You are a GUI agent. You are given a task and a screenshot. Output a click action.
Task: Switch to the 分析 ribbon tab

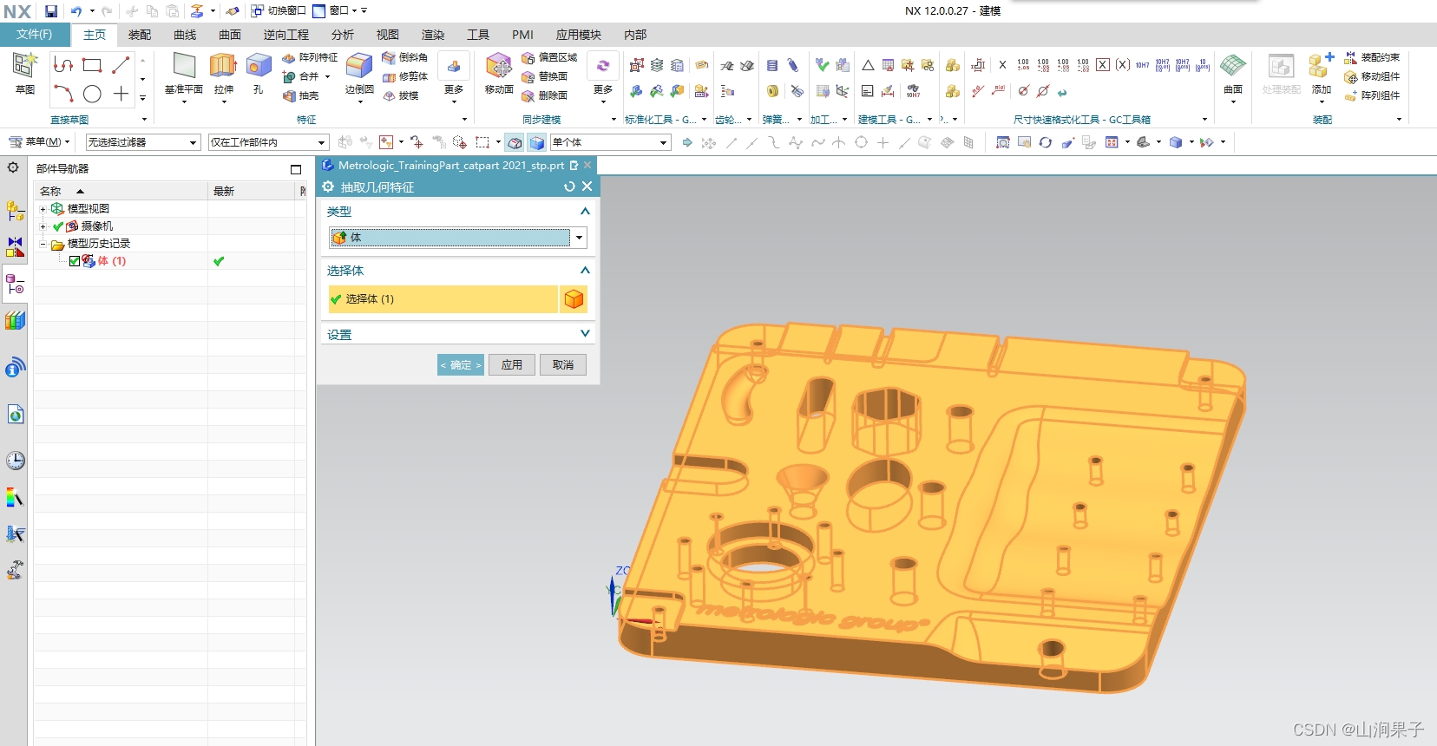(x=343, y=35)
